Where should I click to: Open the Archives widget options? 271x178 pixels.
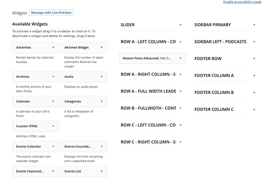[x=53, y=77]
